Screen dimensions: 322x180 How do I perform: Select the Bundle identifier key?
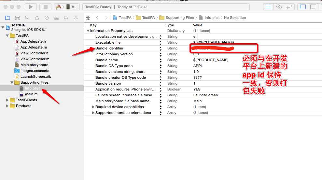tap(109, 48)
